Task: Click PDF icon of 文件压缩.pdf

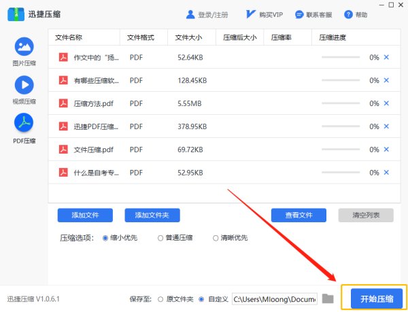Action: (63, 150)
